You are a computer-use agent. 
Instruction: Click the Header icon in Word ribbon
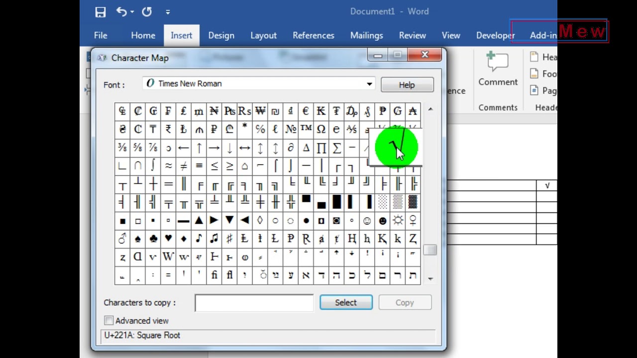point(534,57)
